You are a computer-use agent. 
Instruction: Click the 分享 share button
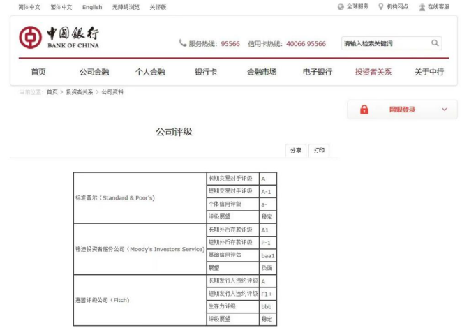[x=296, y=150]
